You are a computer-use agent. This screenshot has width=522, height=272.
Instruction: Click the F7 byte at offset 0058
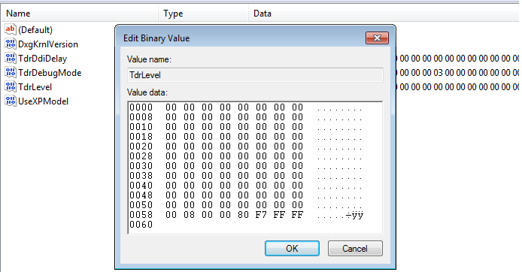[x=261, y=215]
